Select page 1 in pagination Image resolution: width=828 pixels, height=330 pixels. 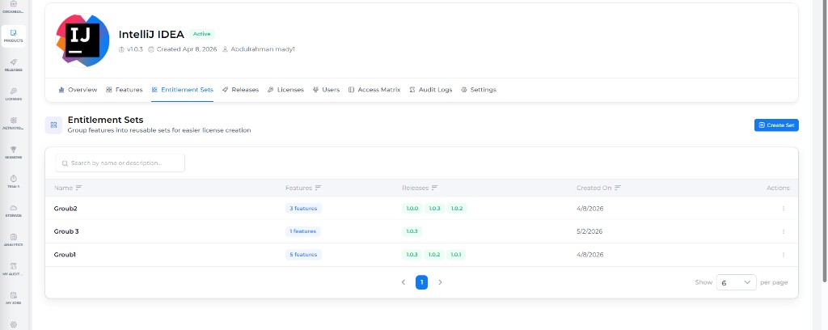click(421, 282)
